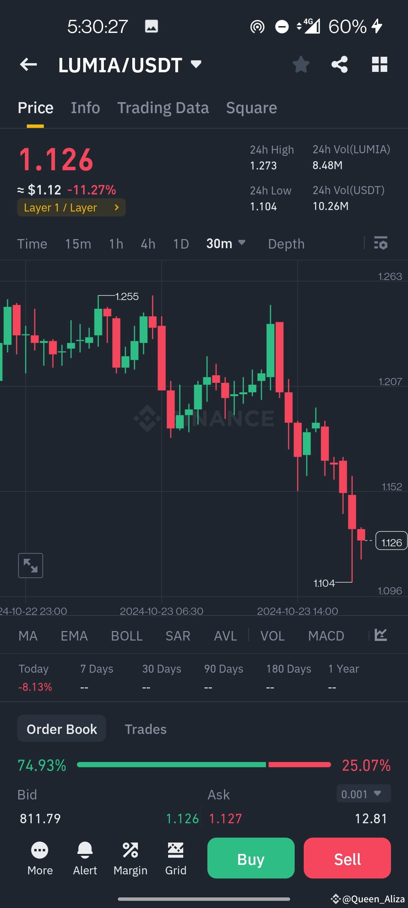Open chart settings icon beside Depth
This screenshot has width=408, height=908.
click(x=381, y=244)
